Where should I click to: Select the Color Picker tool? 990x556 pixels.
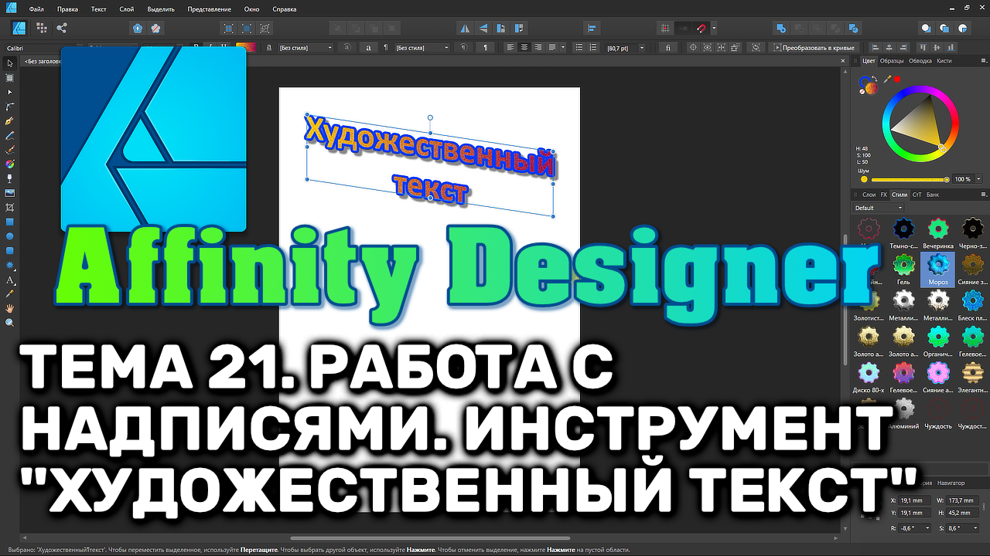tap(10, 294)
